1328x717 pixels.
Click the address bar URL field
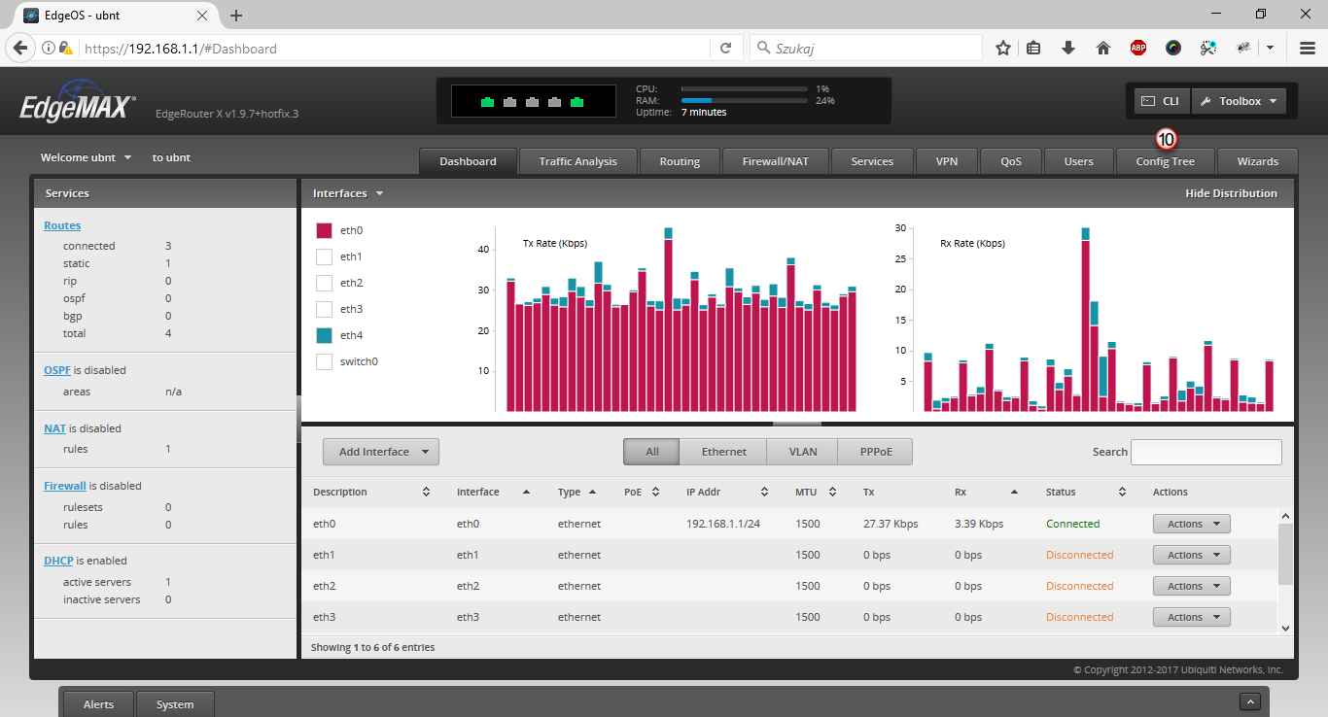(397, 48)
